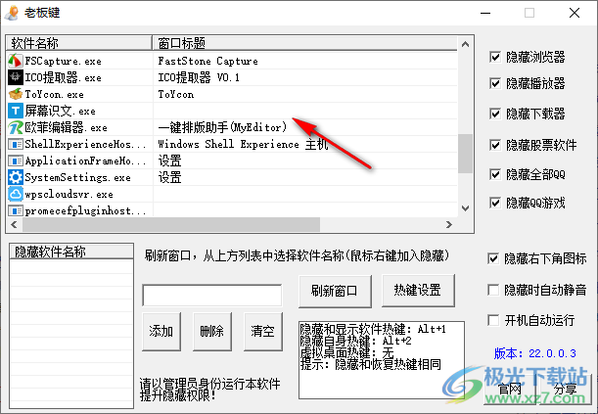Click the list scroll up arrow
The image size is (598, 414).
tap(465, 44)
